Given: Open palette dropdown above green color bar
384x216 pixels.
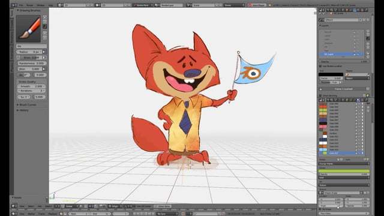Looking at the screenshot, I should tap(344, 164).
